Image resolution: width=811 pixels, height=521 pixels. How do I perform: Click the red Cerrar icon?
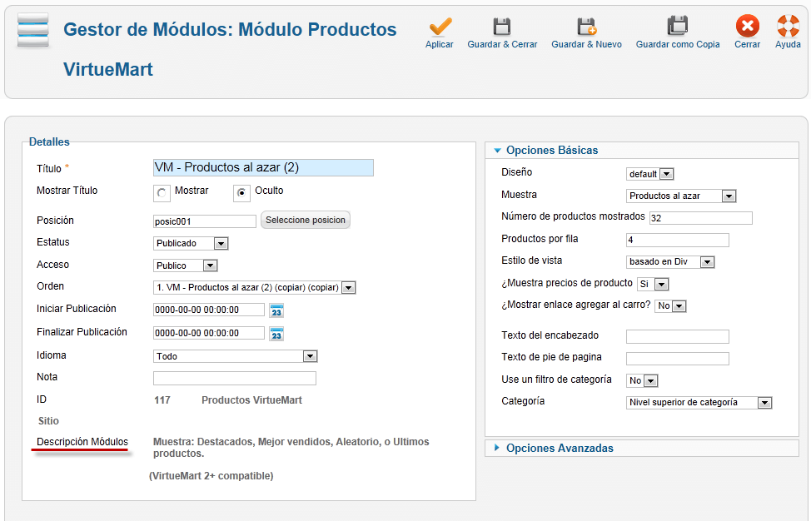pos(748,25)
